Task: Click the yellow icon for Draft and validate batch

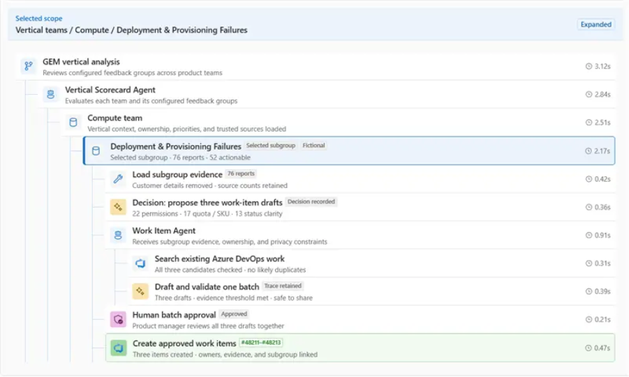Action: click(x=140, y=291)
